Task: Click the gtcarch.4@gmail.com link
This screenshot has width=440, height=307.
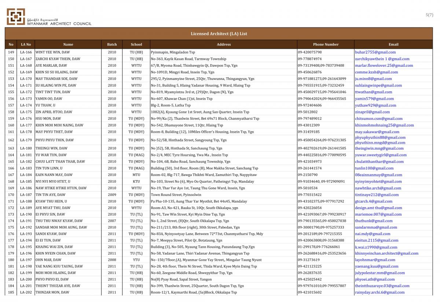Action: click(x=374, y=201)
